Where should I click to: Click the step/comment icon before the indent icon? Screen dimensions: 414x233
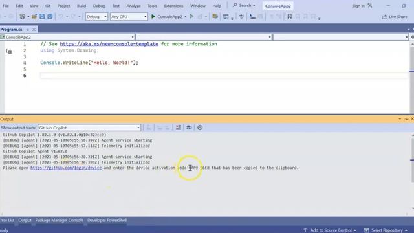pyautogui.click(x=241, y=17)
